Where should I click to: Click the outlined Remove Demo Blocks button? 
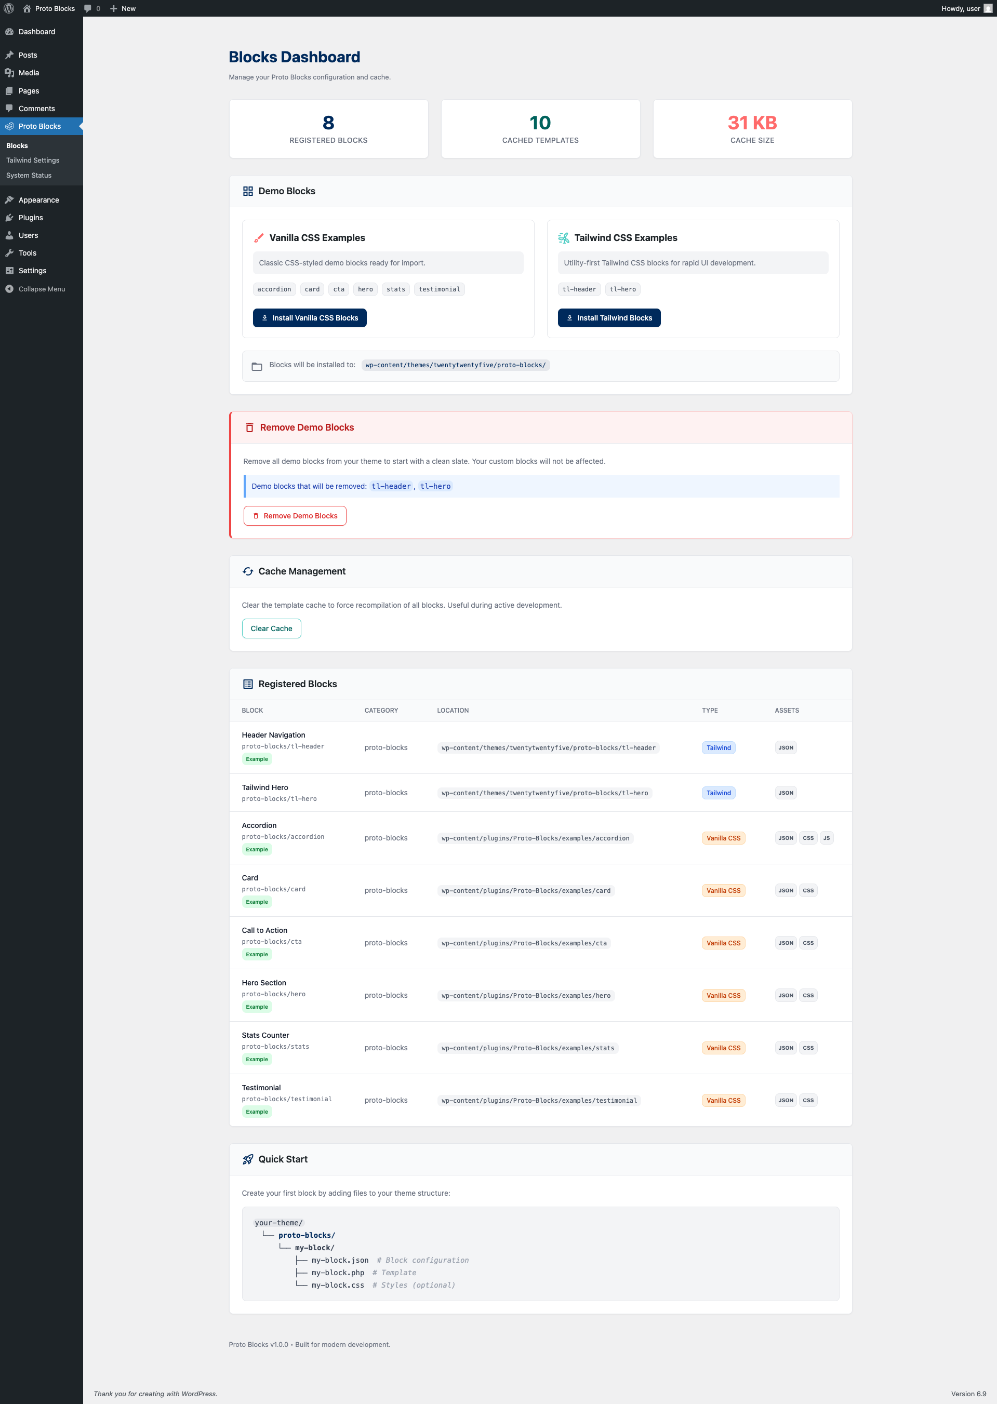(x=295, y=516)
